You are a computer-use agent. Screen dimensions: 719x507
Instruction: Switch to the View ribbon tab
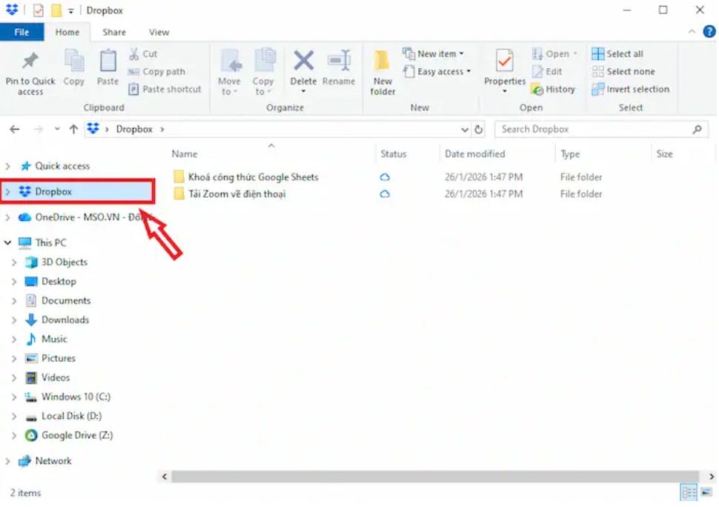point(159,33)
